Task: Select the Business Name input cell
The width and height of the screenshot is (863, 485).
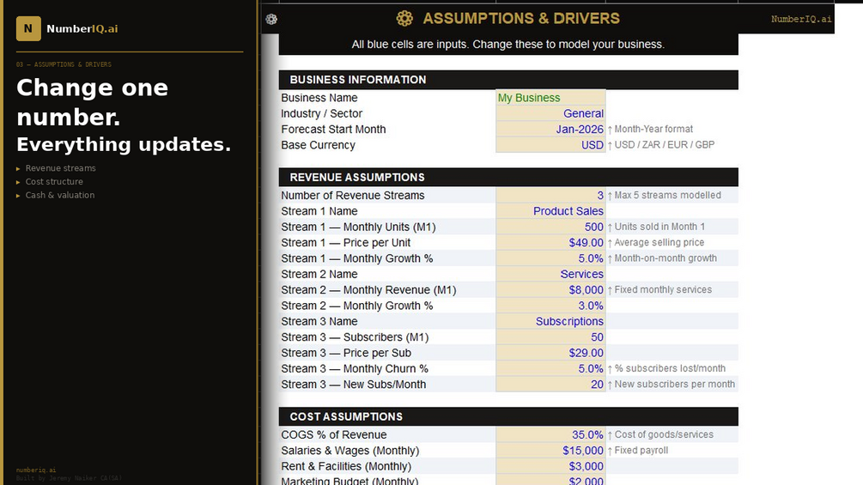Action: [550, 98]
